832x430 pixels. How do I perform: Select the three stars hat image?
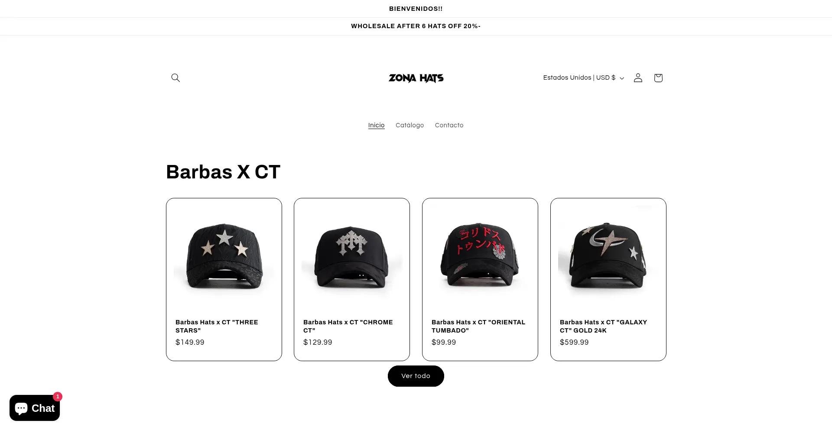coord(224,256)
